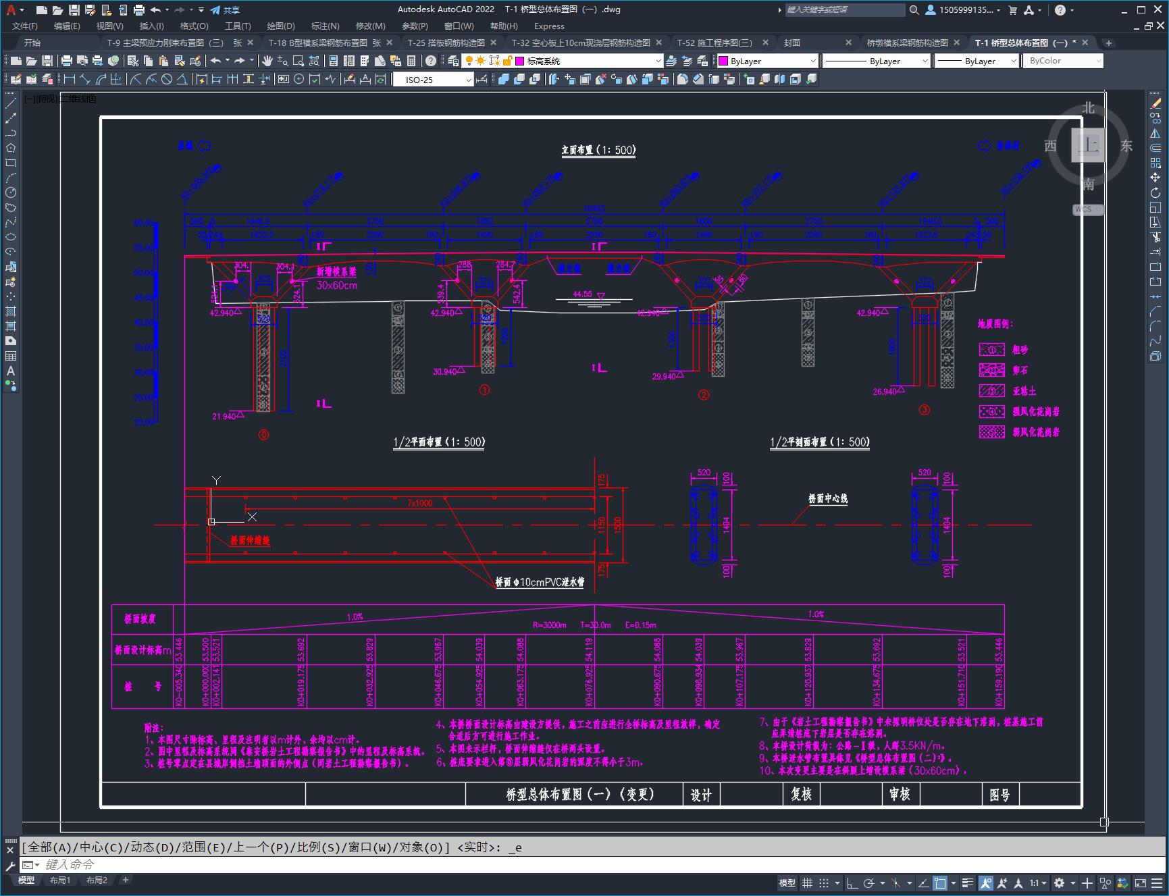Toggle polar tracking in the status bar
This screenshot has height=896, width=1169.
point(869,882)
